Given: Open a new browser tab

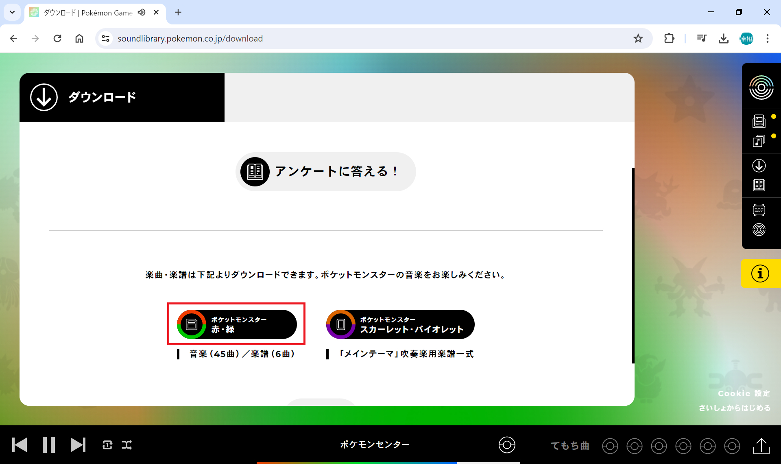Looking at the screenshot, I should [x=178, y=12].
